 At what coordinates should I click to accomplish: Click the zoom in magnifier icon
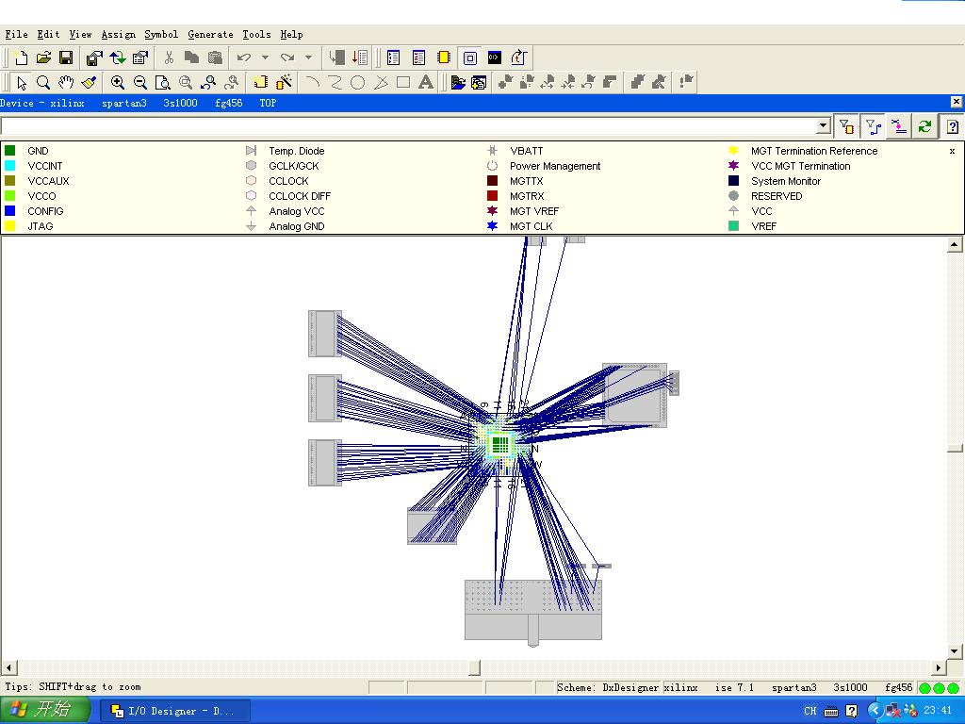point(118,83)
